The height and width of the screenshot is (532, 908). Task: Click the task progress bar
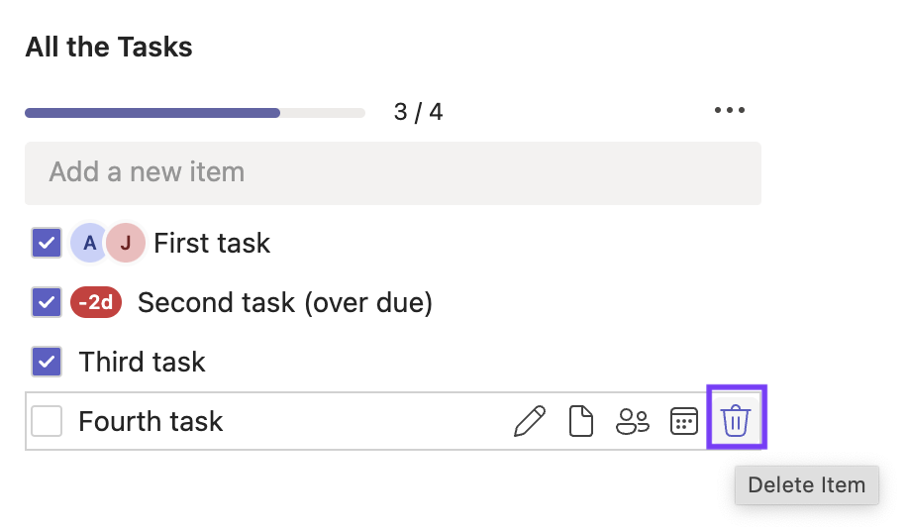point(194,113)
